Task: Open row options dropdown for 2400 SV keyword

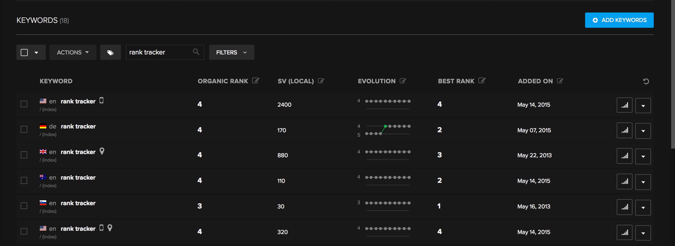Action: (643, 106)
